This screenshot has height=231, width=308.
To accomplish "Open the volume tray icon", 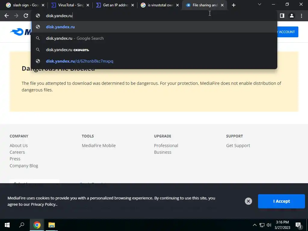I will click(269, 225).
